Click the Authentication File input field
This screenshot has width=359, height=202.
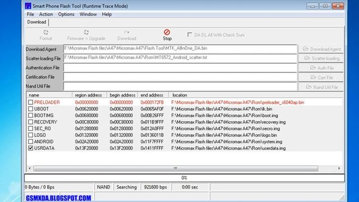click(x=180, y=68)
